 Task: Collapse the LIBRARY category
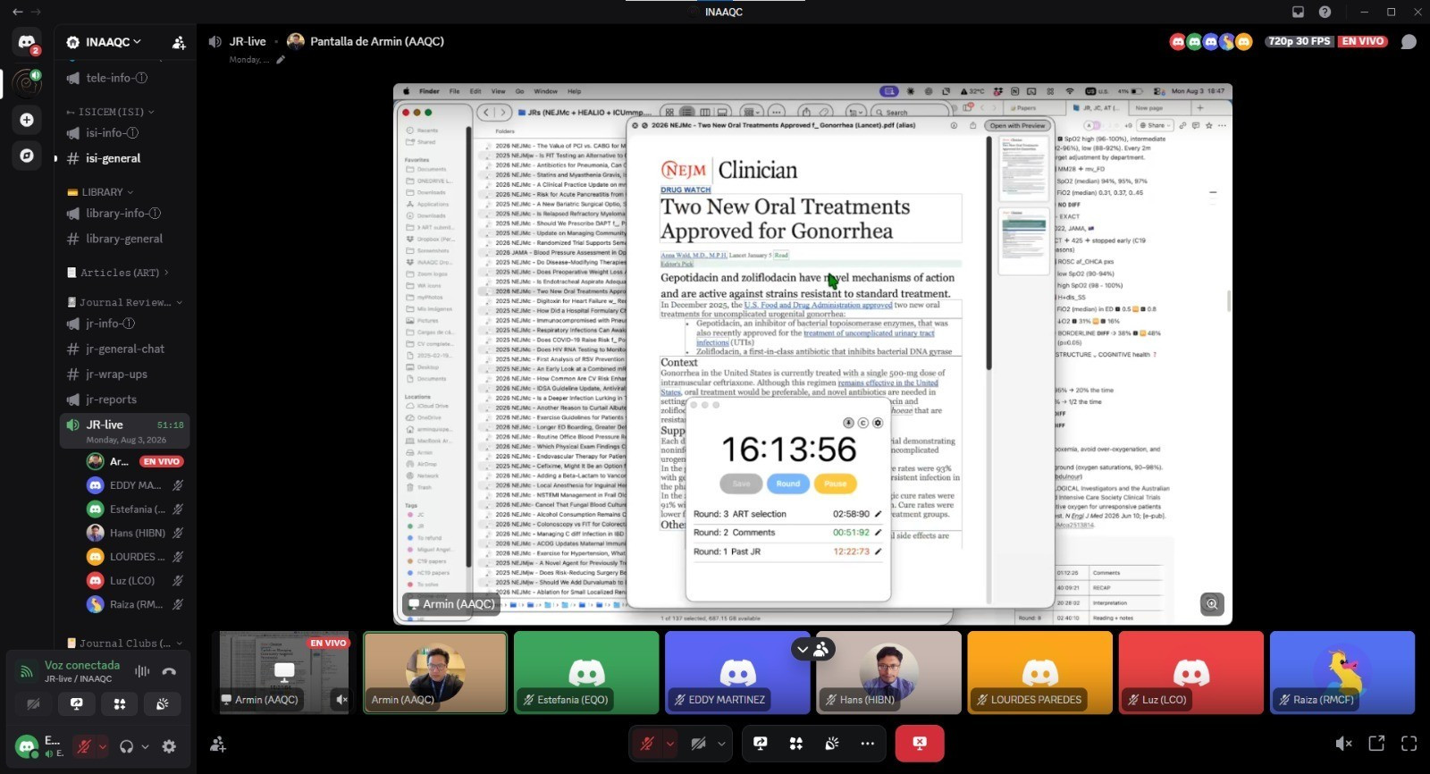(x=101, y=192)
